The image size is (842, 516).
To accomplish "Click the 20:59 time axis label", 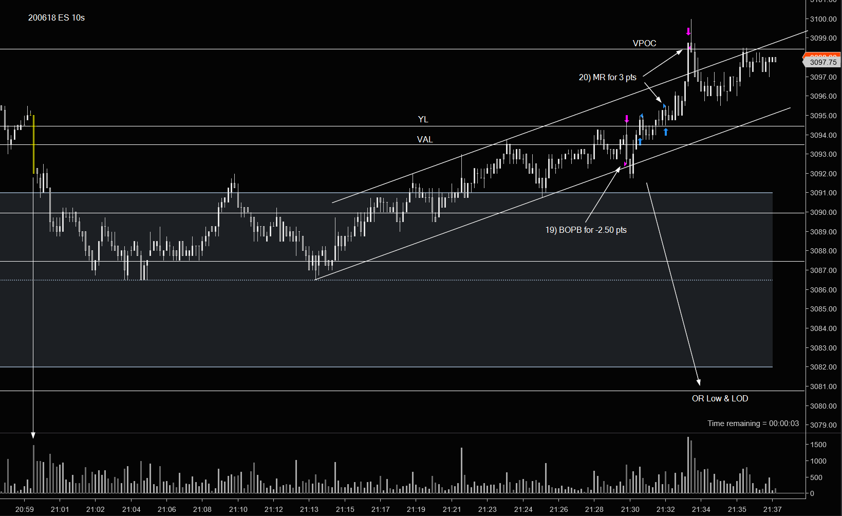I will coord(25,509).
